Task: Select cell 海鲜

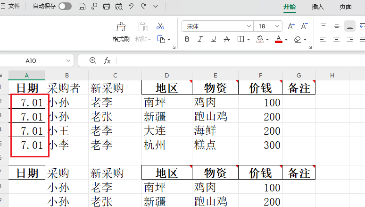Action: pos(215,131)
